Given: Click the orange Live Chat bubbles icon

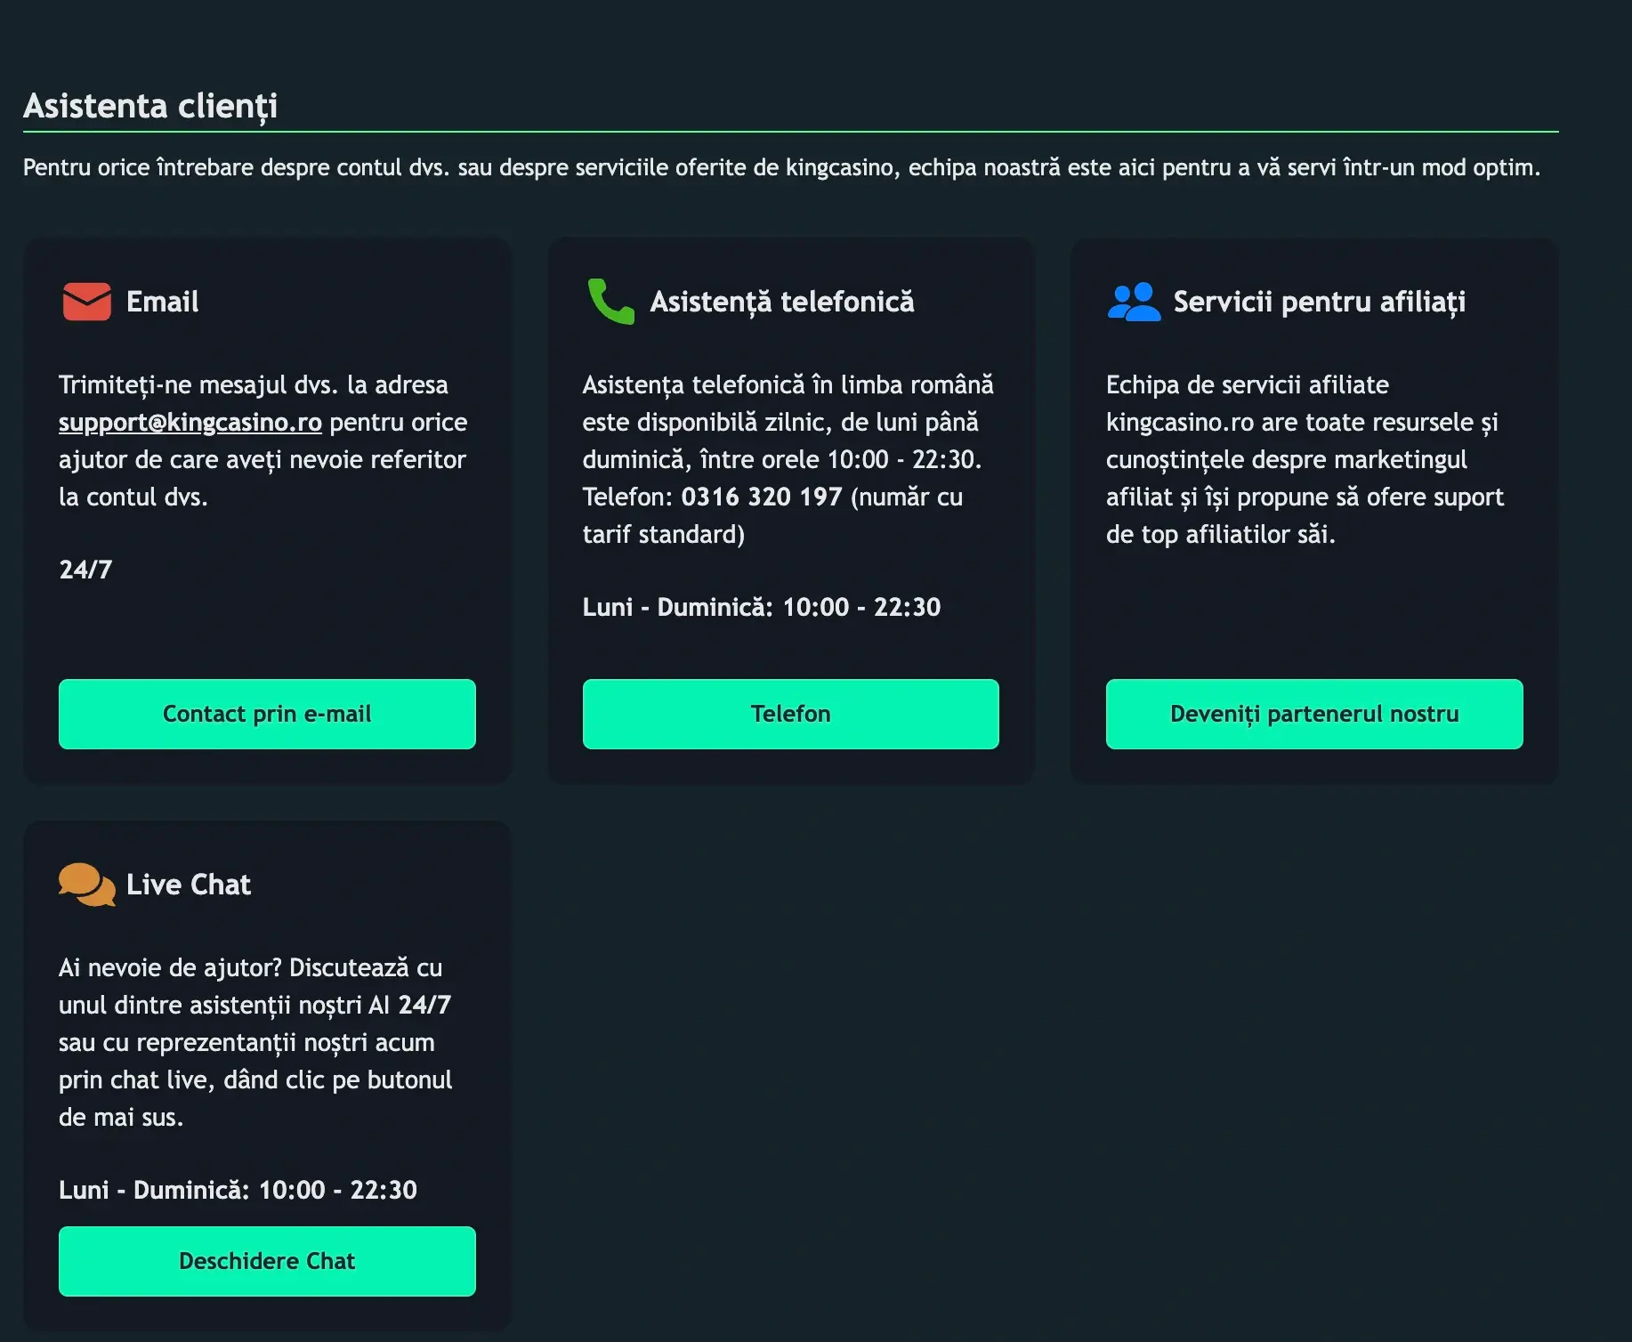Looking at the screenshot, I should (86, 885).
